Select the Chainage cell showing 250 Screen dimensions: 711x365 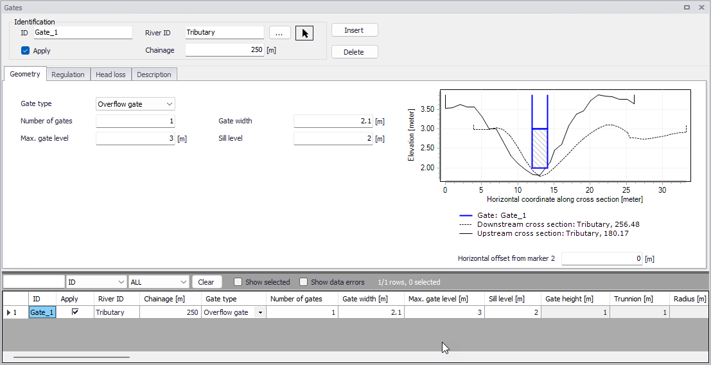(170, 312)
